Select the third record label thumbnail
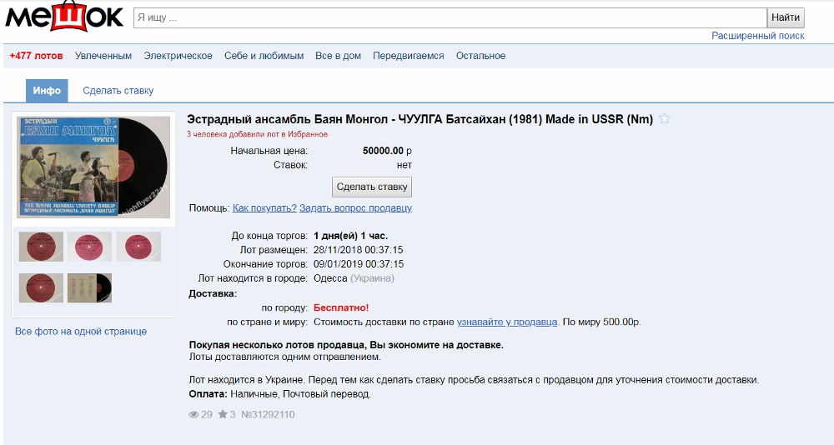The height and width of the screenshot is (445, 834). point(138,247)
